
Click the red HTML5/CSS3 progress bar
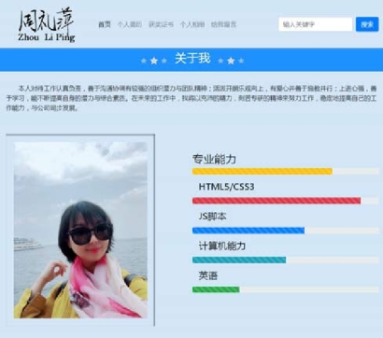pyautogui.click(x=277, y=201)
